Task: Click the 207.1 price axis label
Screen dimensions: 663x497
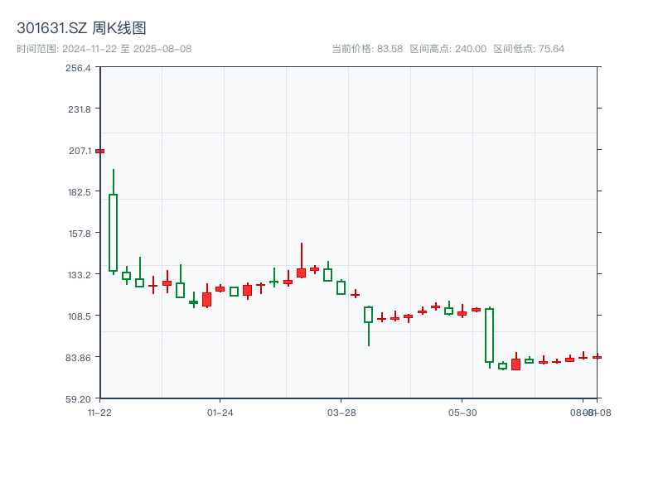Action: 80,151
